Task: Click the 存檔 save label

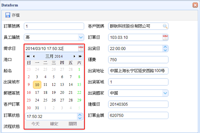Action: tap(16, 15)
